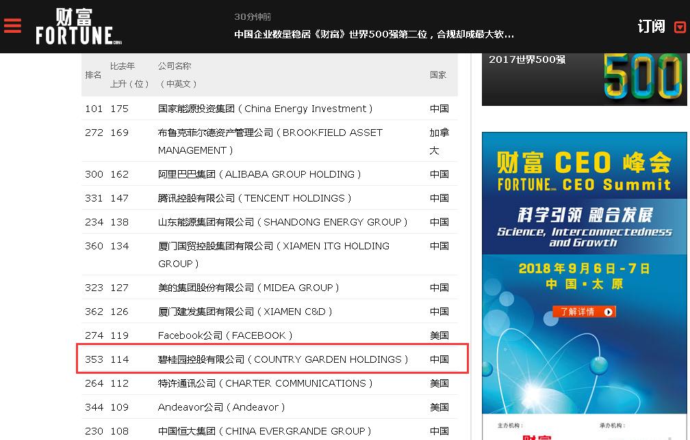690x440 pixels.
Task: Select 厦门建发集团 Xiamen C&D row
Action: point(270,312)
